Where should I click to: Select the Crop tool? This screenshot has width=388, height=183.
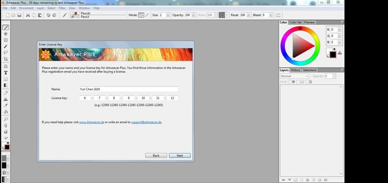pyautogui.click(x=5, y=59)
